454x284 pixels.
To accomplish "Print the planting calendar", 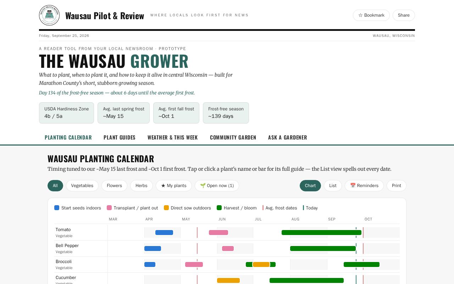I will (397, 186).
